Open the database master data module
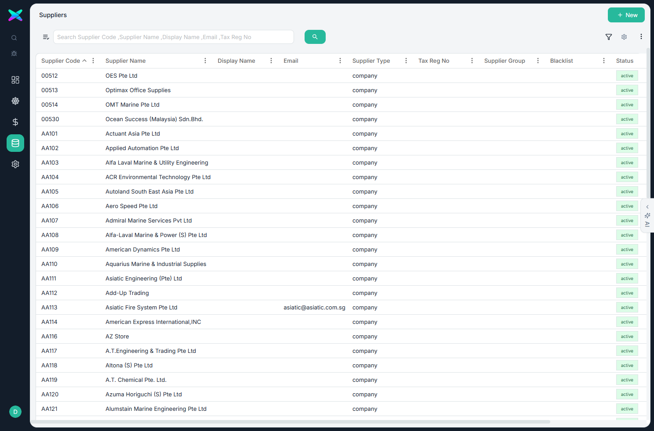Image resolution: width=654 pixels, height=431 pixels. coord(15,143)
